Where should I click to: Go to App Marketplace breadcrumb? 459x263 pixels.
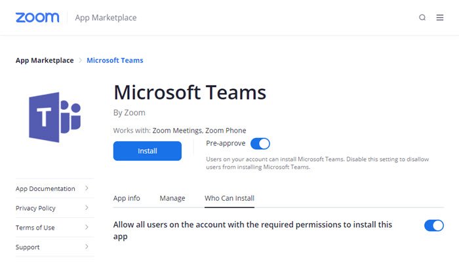click(45, 60)
